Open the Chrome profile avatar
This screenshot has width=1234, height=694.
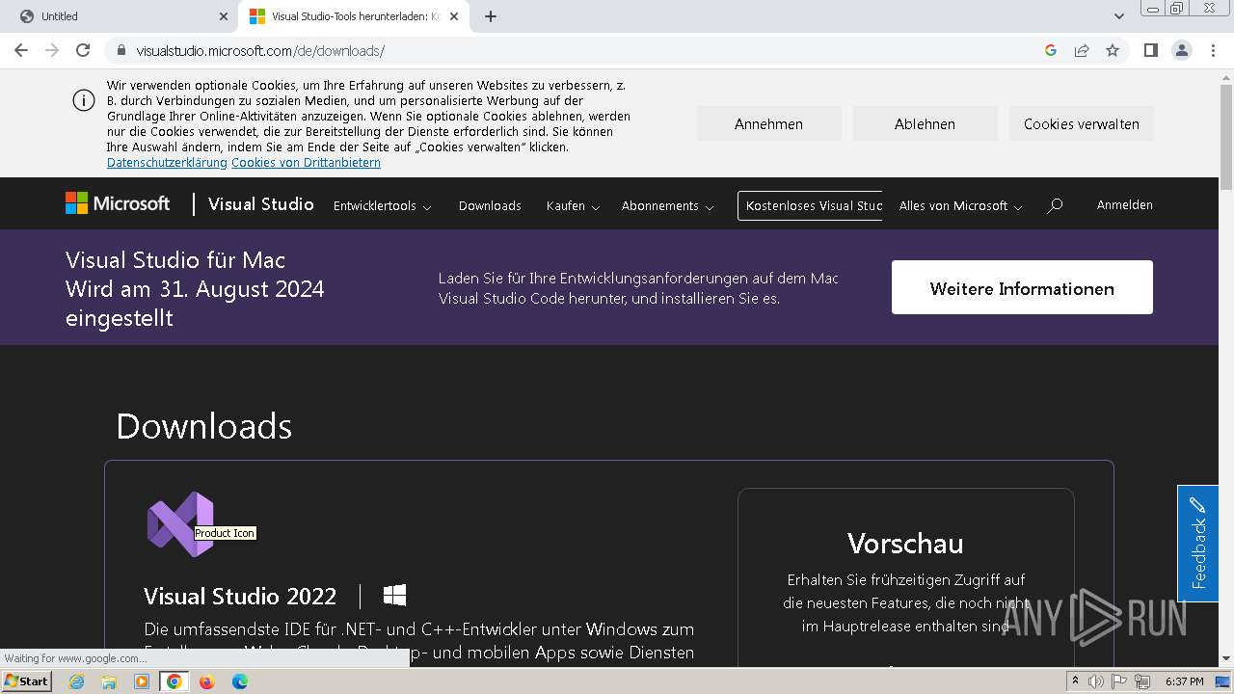coord(1181,50)
